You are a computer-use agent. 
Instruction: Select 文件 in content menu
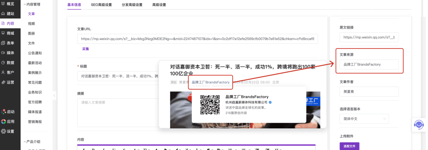(x=31, y=43)
